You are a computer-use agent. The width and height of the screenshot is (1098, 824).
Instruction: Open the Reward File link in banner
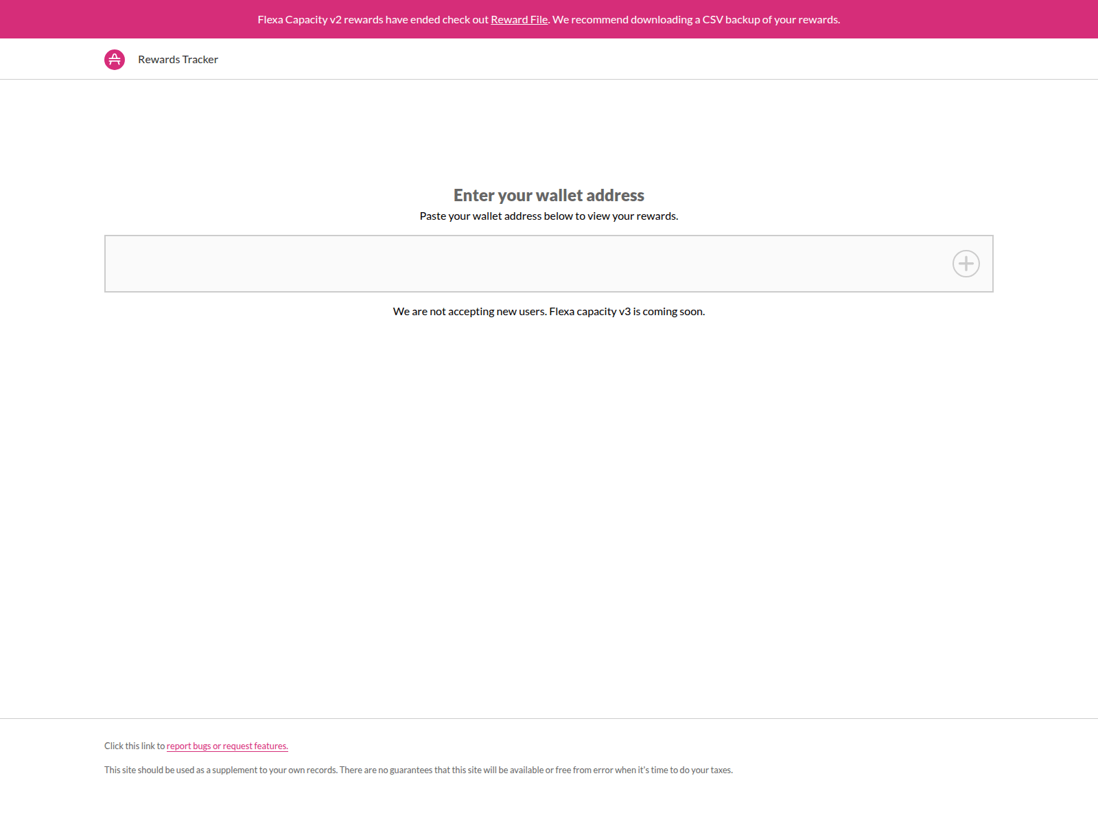519,19
